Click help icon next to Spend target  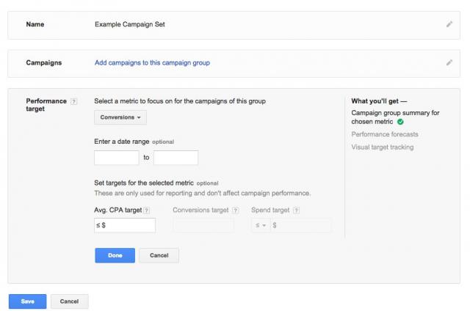[296, 211]
